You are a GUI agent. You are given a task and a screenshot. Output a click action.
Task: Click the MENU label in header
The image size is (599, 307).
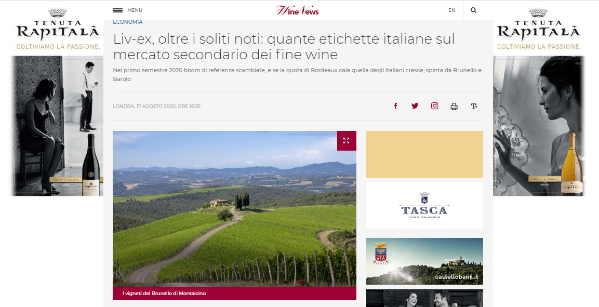[135, 10]
